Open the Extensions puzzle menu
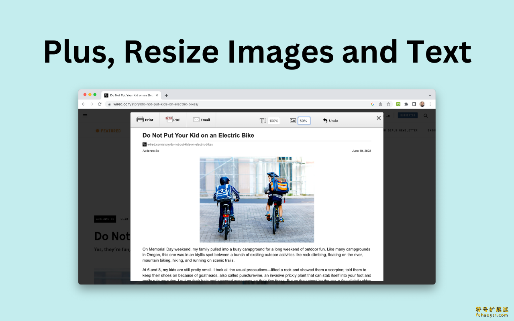This screenshot has width=514, height=321. [406, 104]
